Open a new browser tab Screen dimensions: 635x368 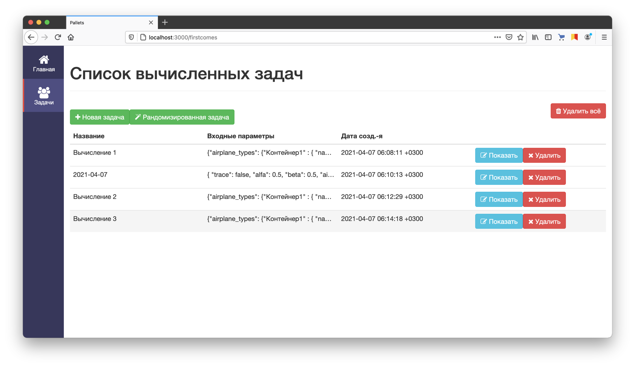(165, 23)
